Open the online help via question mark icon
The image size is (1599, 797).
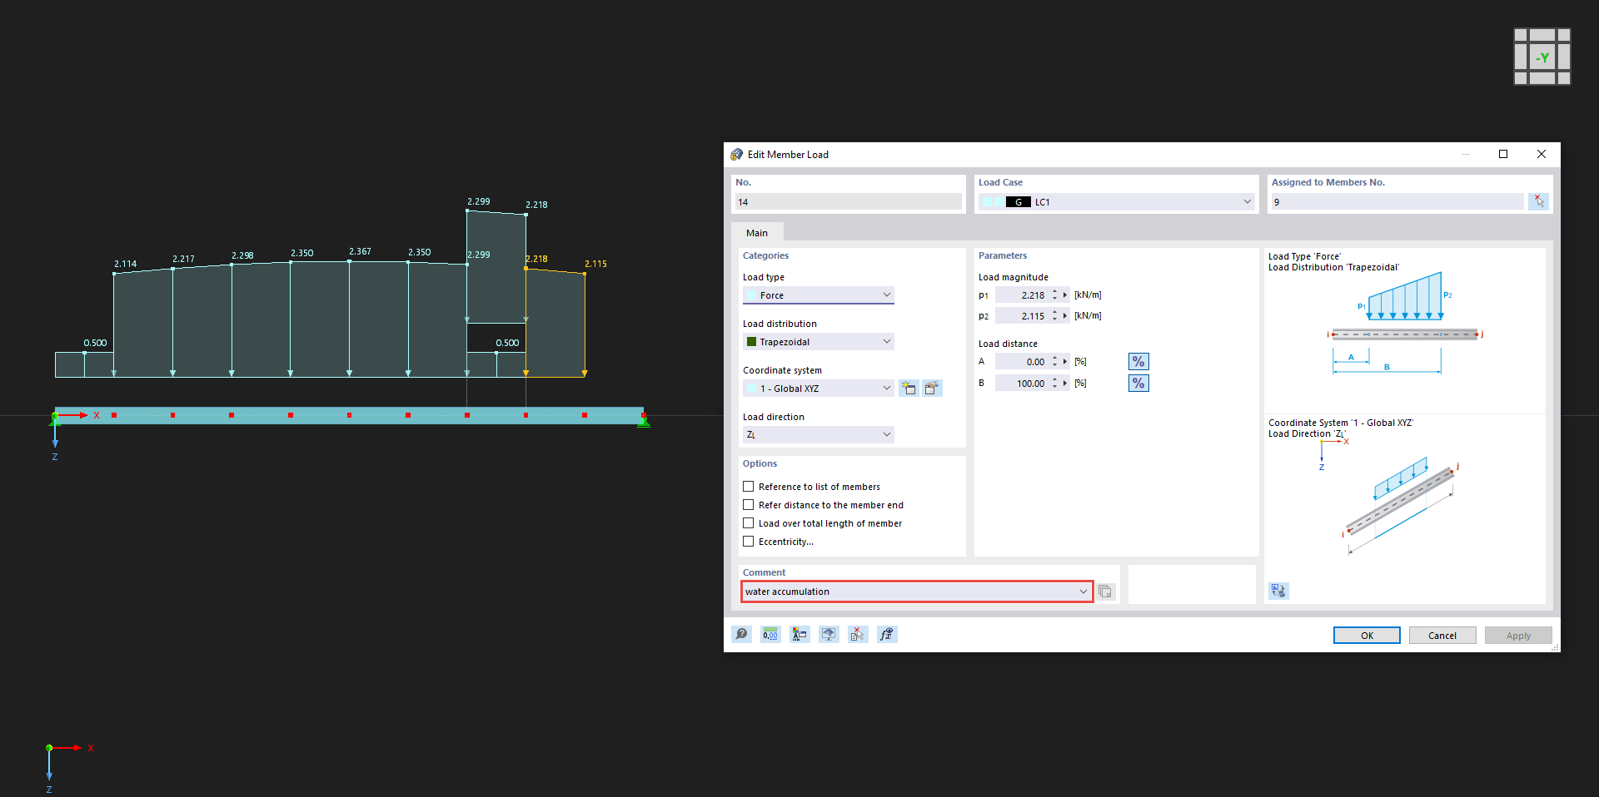pyautogui.click(x=741, y=634)
